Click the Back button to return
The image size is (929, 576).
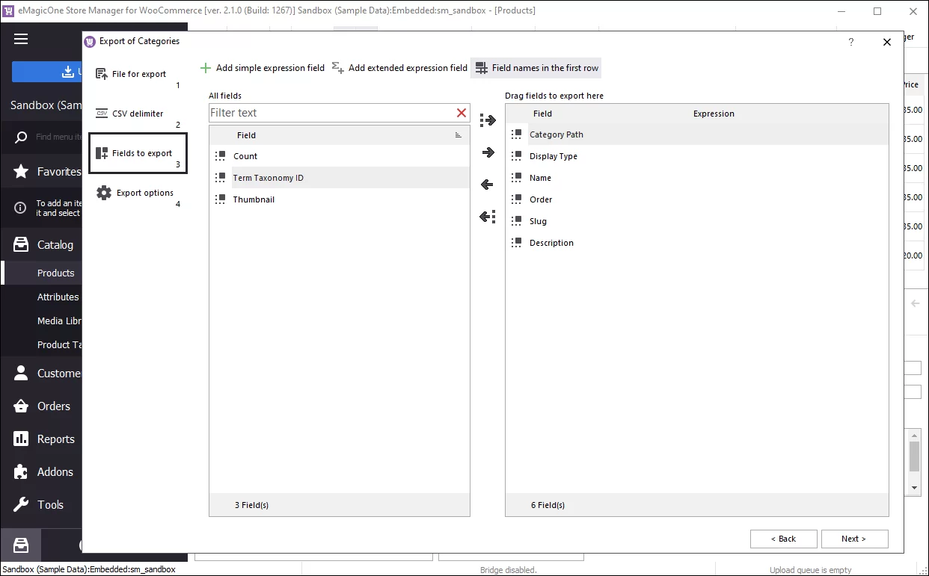click(783, 539)
